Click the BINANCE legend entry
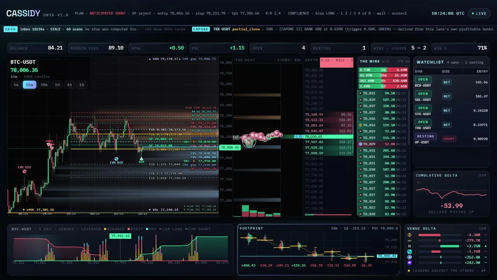 point(115,229)
